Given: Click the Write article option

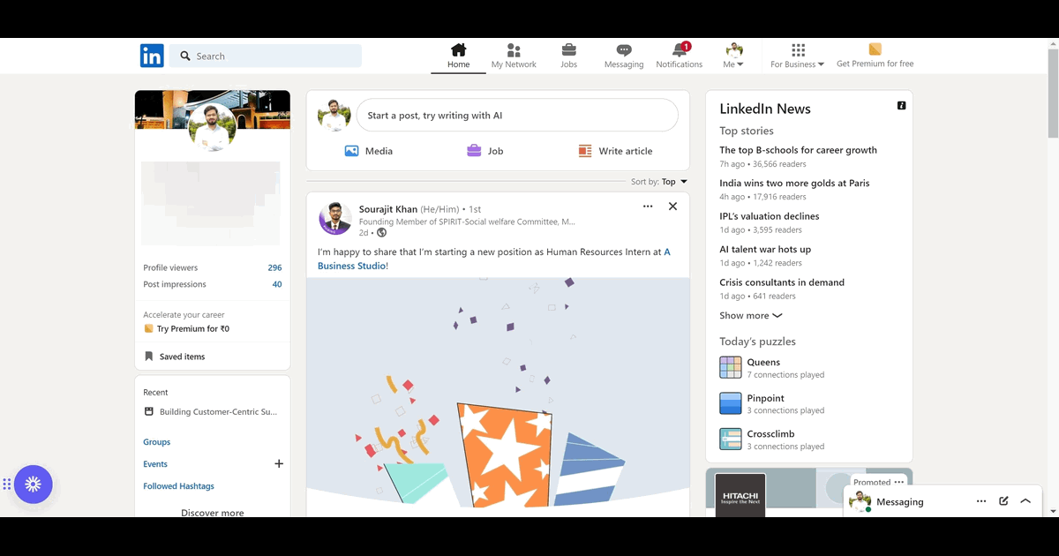Looking at the screenshot, I should point(615,151).
